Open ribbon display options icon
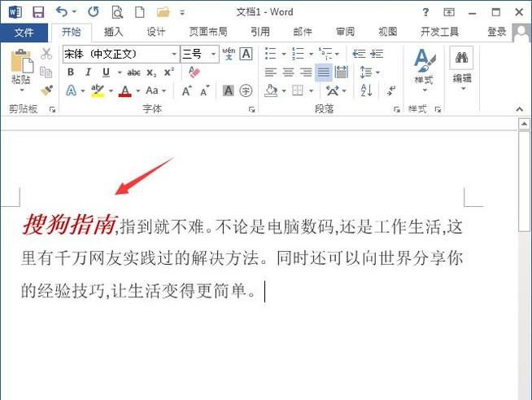532x400 pixels. point(449,12)
